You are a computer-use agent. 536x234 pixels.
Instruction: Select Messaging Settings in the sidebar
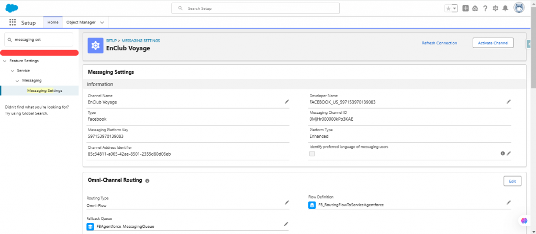(x=45, y=90)
